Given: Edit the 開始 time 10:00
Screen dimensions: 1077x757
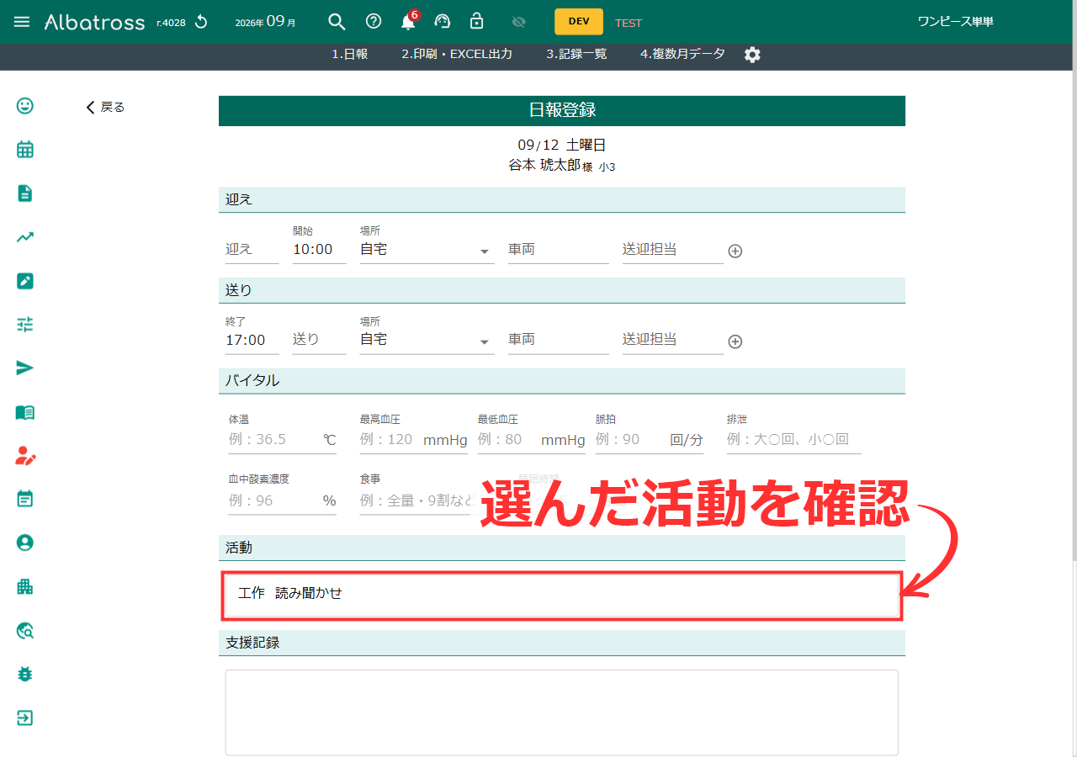Looking at the screenshot, I should click(320, 249).
